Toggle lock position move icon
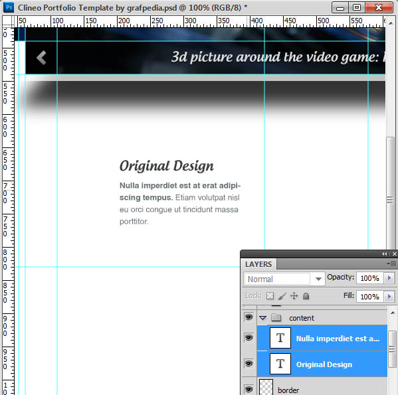Viewport: 398px width, 395px height. (294, 296)
